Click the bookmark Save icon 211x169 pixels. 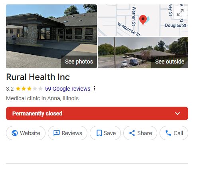99,133
